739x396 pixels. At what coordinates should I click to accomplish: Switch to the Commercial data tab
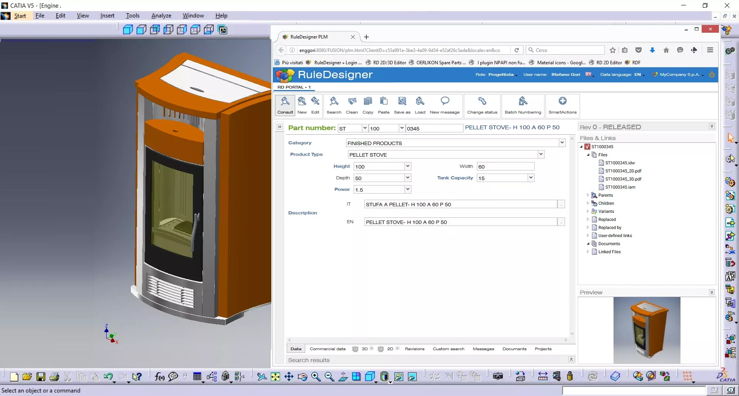coord(328,349)
